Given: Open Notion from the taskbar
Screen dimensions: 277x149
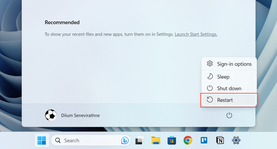Looking at the screenshot, I should coord(220,141).
